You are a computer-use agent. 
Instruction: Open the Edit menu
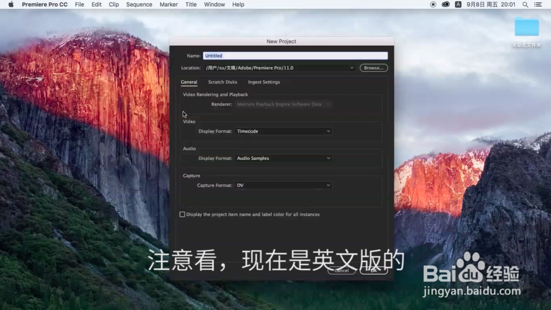(96, 4)
